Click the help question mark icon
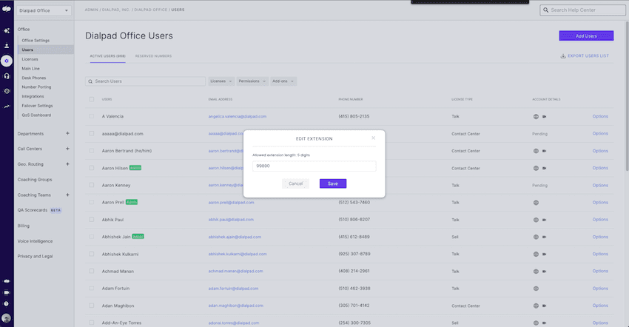The image size is (629, 327). [x=6, y=303]
